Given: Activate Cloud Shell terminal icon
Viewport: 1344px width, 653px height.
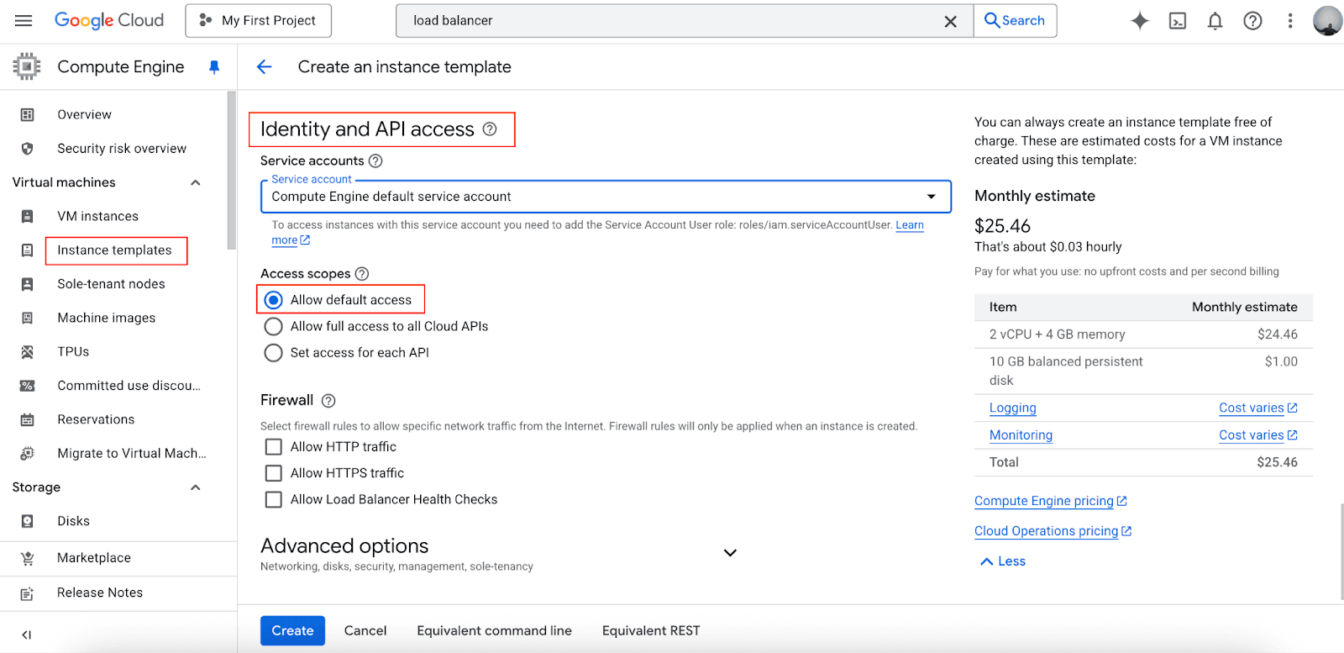Looking at the screenshot, I should [1178, 21].
